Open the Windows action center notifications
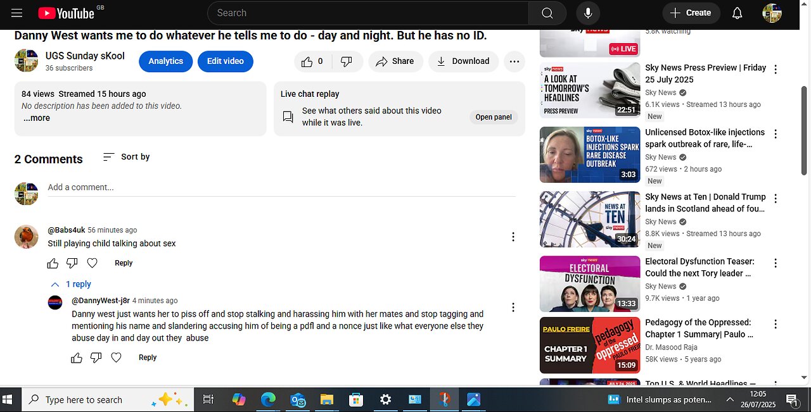This screenshot has height=412, width=811. [792, 400]
